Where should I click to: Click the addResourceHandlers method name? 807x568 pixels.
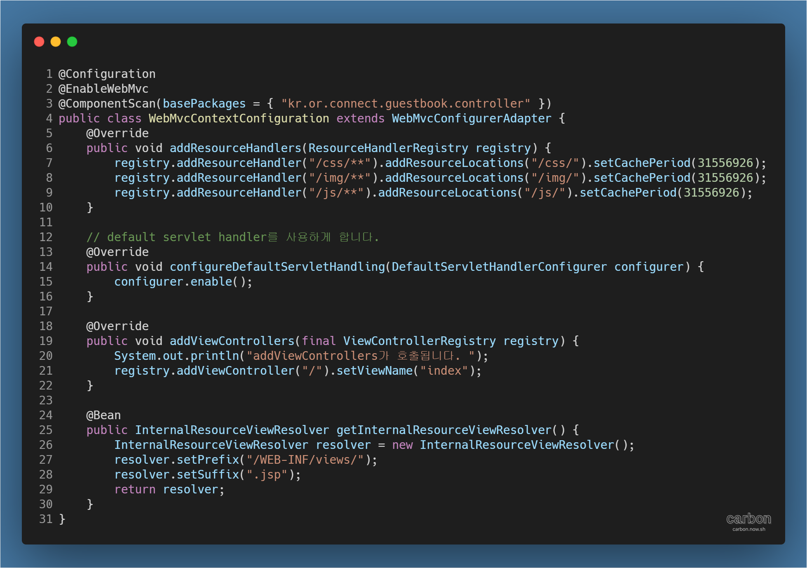click(235, 148)
